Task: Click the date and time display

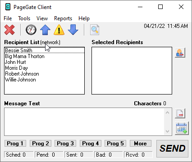Action: click(x=166, y=26)
